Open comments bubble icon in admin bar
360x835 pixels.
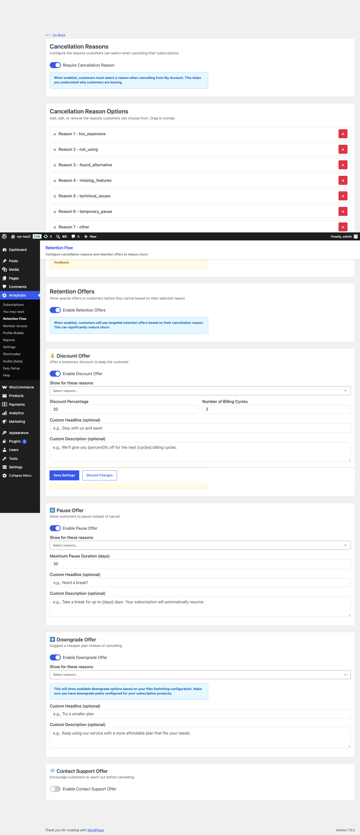[x=73, y=237]
